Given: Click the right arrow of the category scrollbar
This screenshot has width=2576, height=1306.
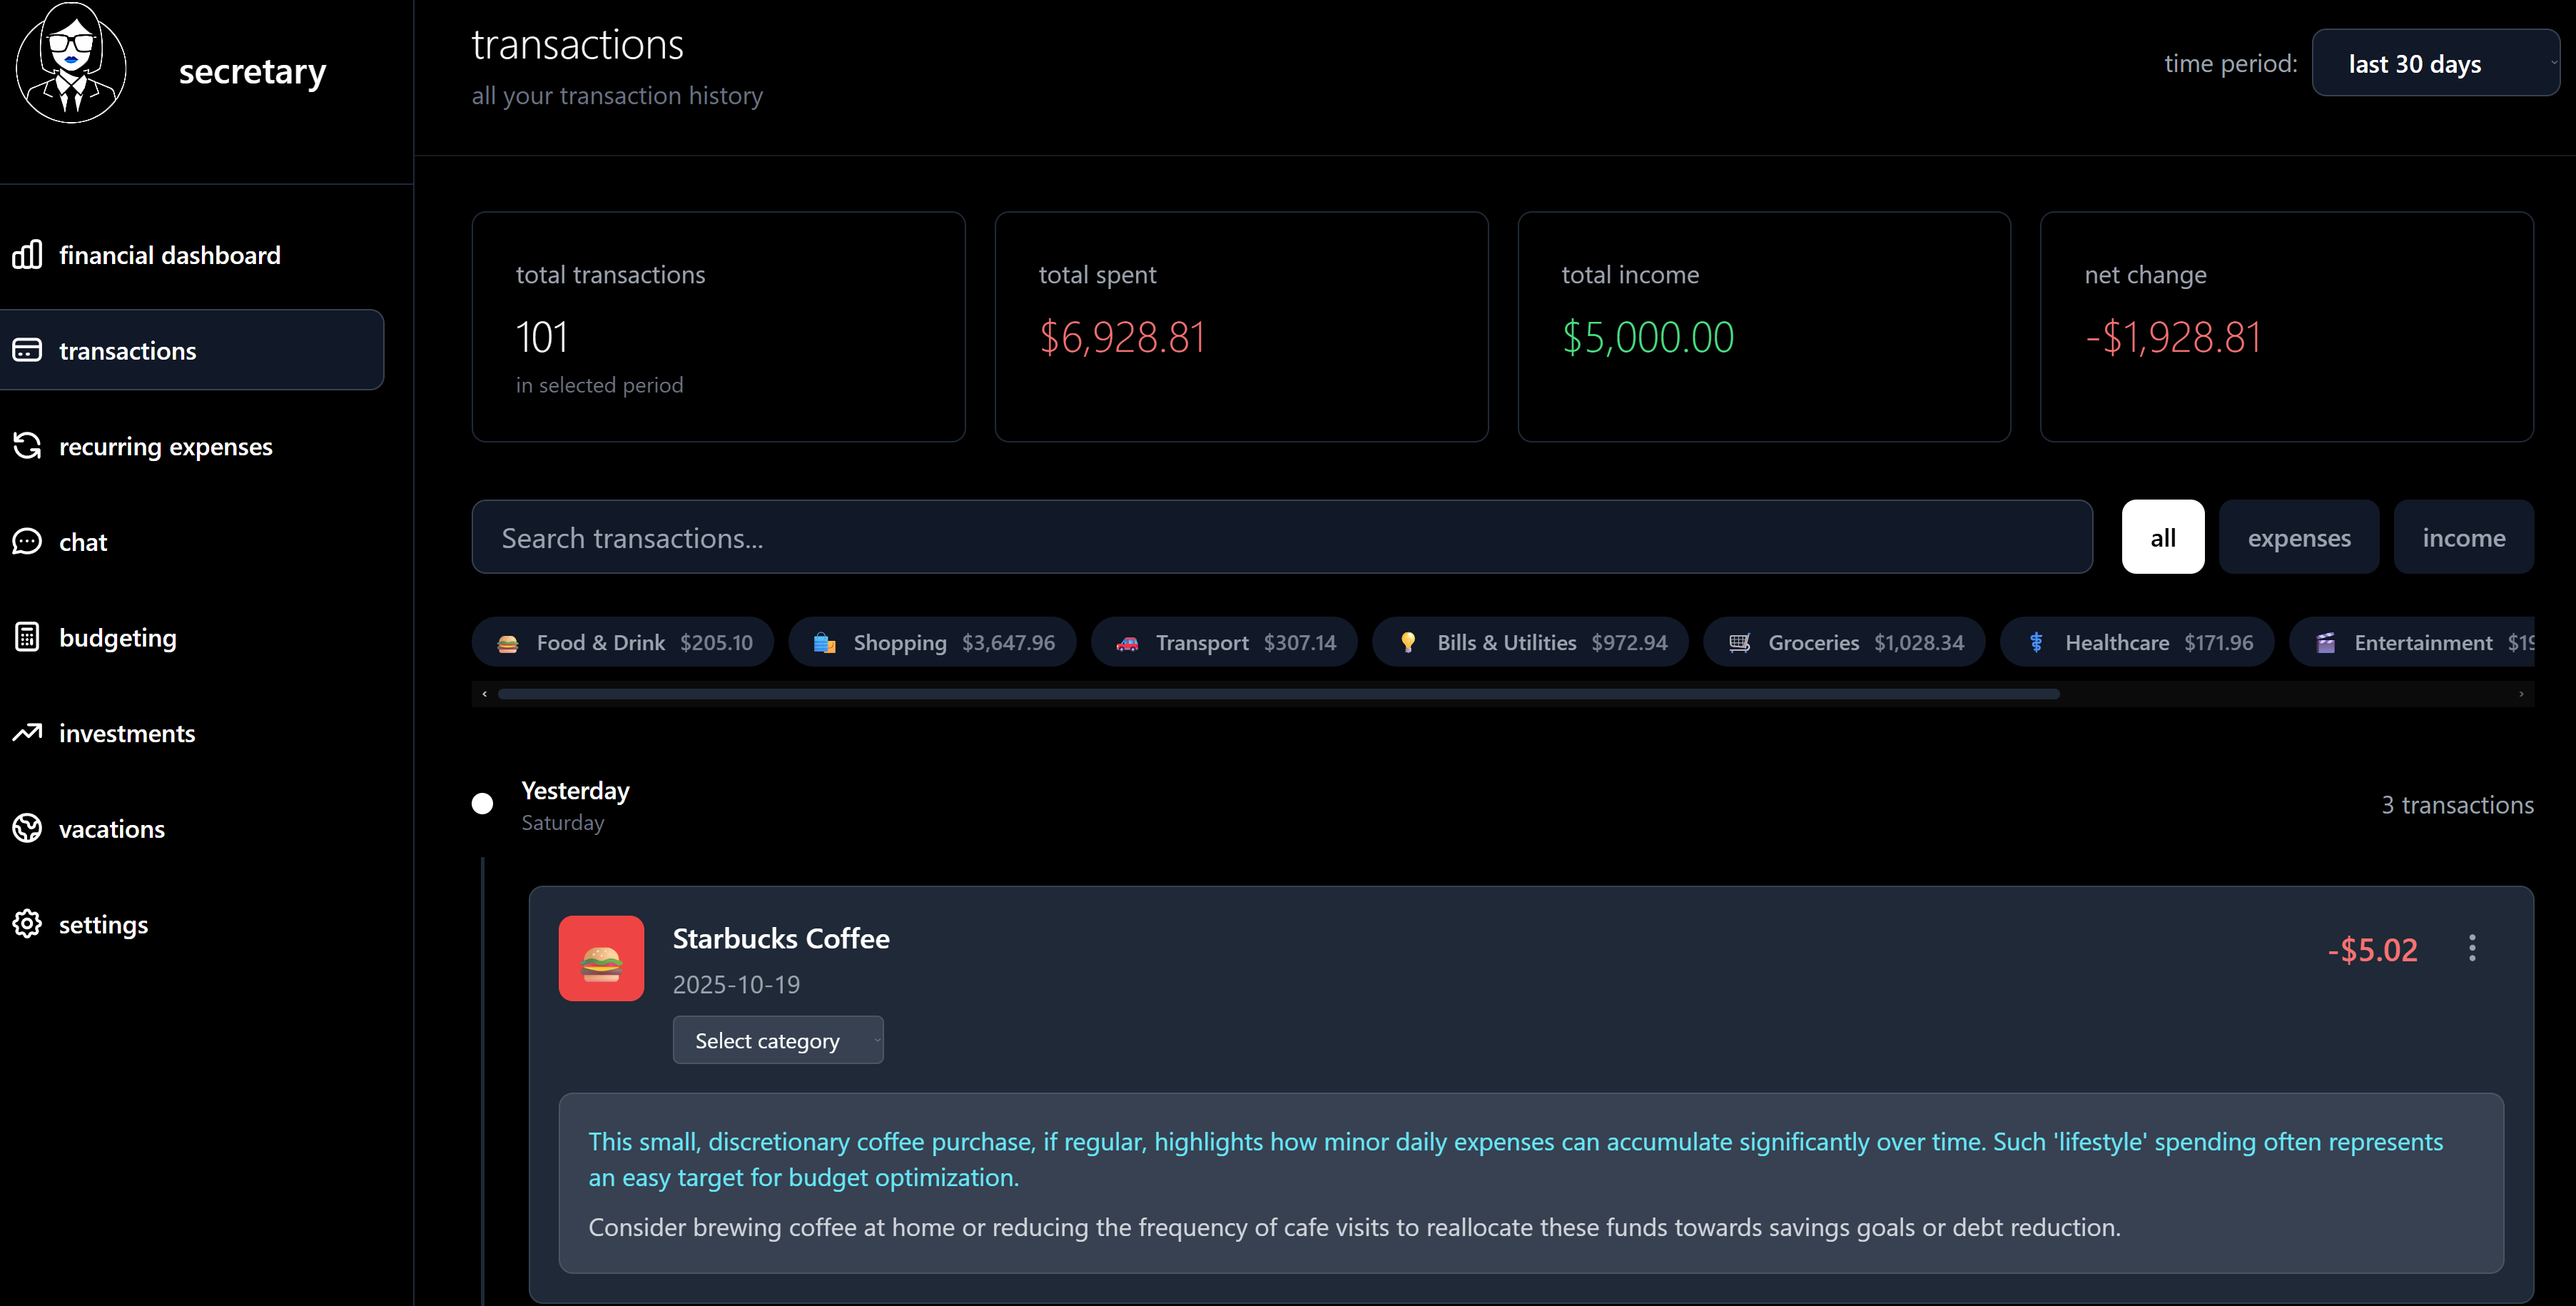Looking at the screenshot, I should [x=2520, y=694].
